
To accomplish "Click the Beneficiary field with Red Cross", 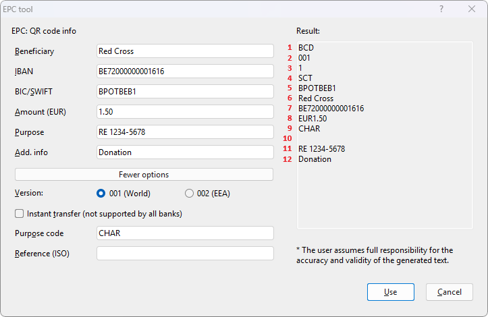I will [x=185, y=51].
